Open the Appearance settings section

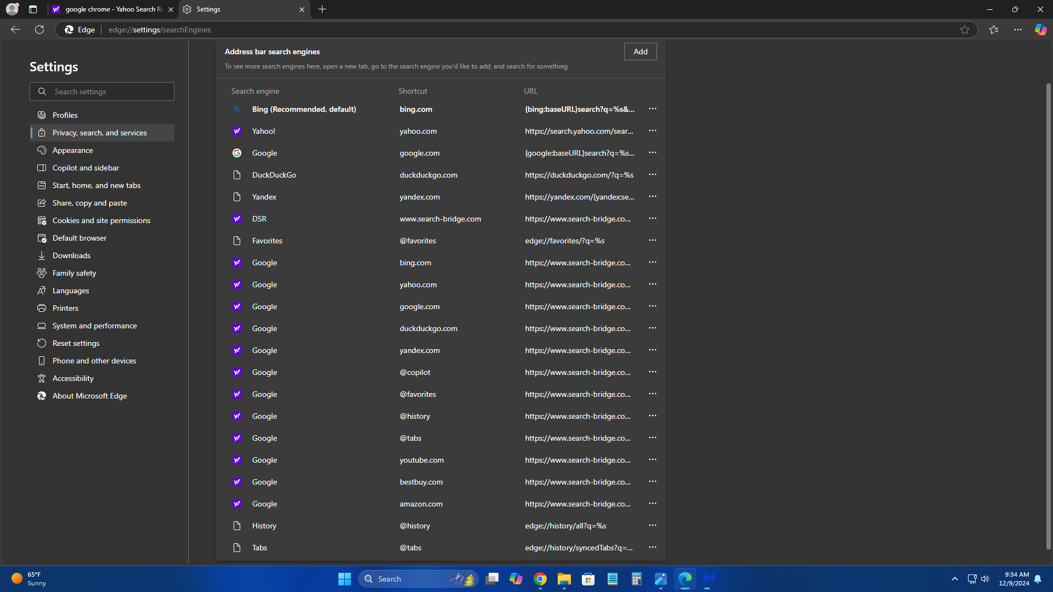click(x=102, y=150)
